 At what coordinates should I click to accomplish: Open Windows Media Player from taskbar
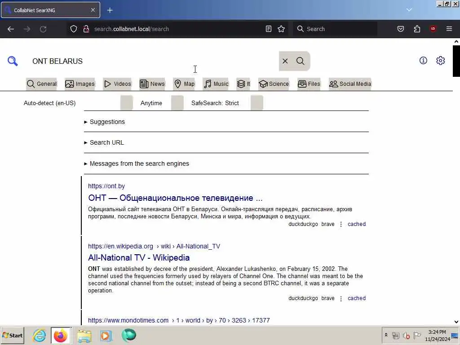106,335
